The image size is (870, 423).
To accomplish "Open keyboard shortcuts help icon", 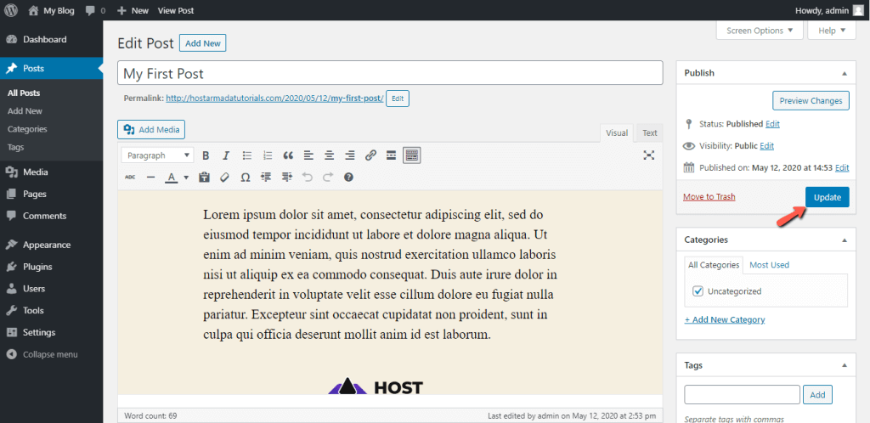I will tap(348, 178).
